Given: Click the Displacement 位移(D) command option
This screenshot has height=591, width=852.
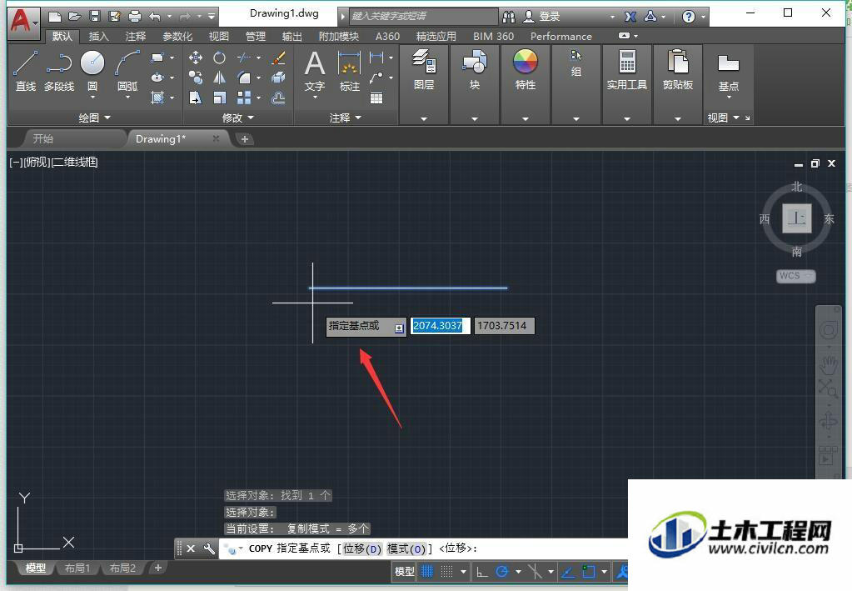Looking at the screenshot, I should 362,548.
